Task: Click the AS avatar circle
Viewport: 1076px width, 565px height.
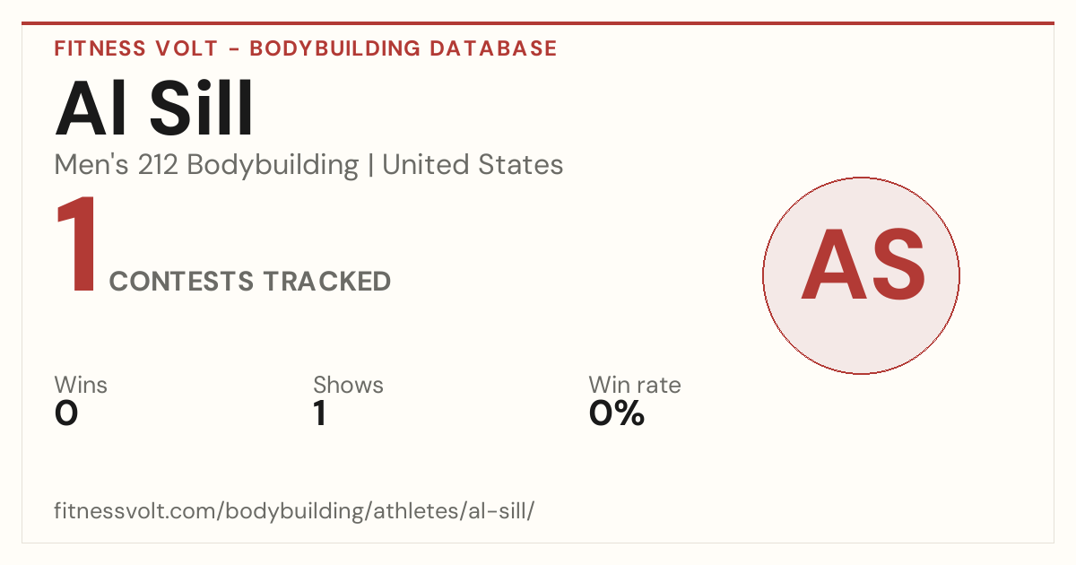Action: [x=861, y=275]
